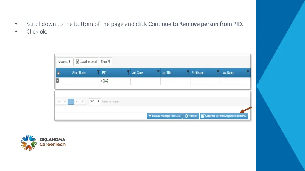Open the Job Code column filter icon
The image size is (305, 171).
tap(158, 72)
